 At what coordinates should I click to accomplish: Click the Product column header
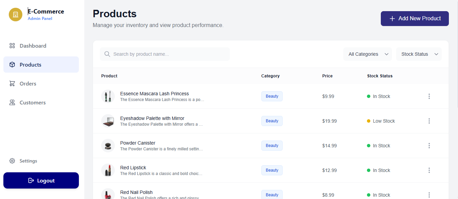pyautogui.click(x=109, y=76)
